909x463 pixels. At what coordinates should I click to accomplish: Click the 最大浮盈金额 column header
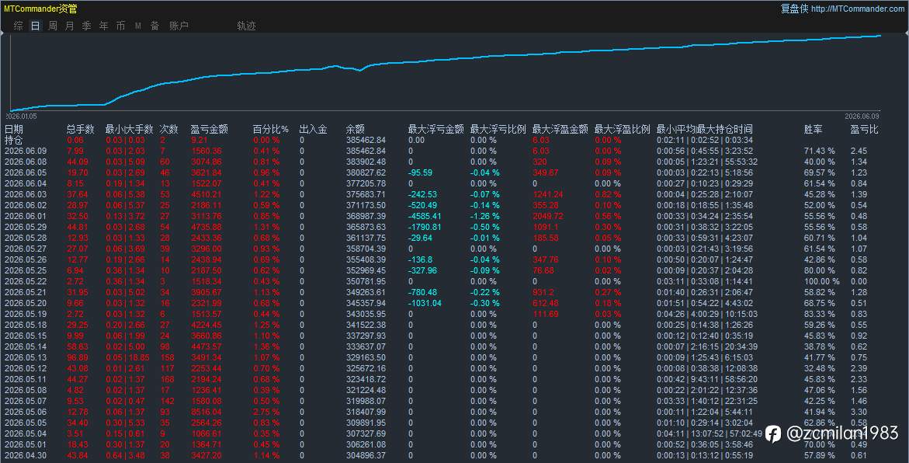pos(560,129)
